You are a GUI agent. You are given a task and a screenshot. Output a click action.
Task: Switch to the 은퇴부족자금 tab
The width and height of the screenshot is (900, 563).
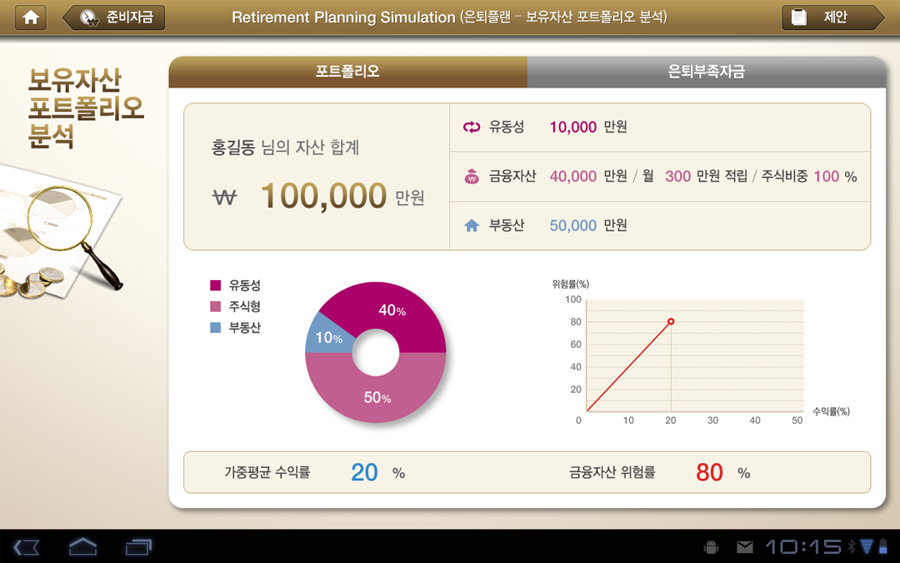tap(707, 72)
